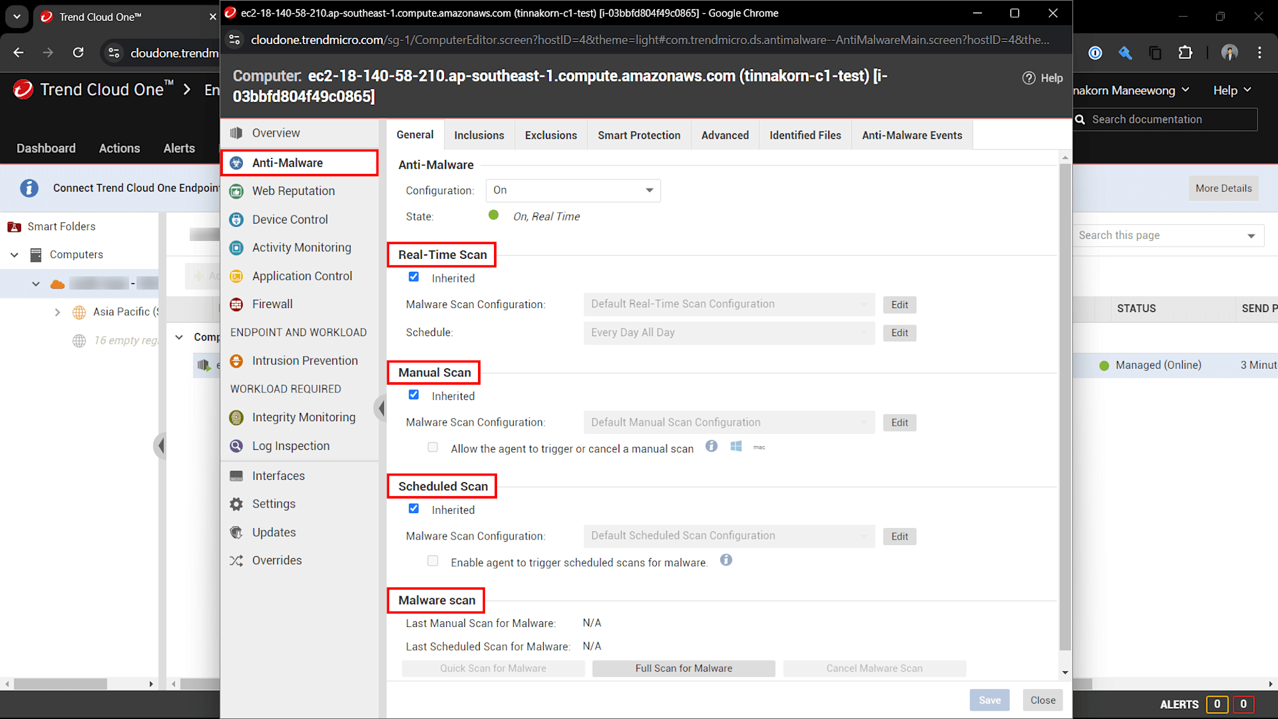Image resolution: width=1278 pixels, height=719 pixels.
Task: Uncheck Inherited under Manual Scan
Action: tap(414, 395)
